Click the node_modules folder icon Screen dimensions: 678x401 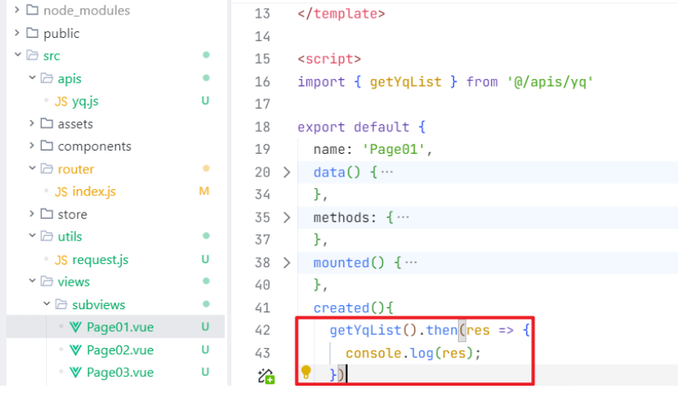[x=32, y=10]
